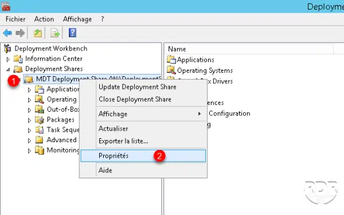The image size is (344, 215).
Task: Click the Up one level folder icon
Action: pos(37,33)
